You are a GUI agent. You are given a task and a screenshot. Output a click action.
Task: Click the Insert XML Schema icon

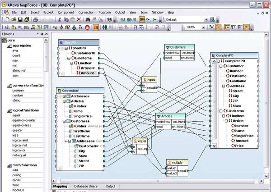pos(7,27)
